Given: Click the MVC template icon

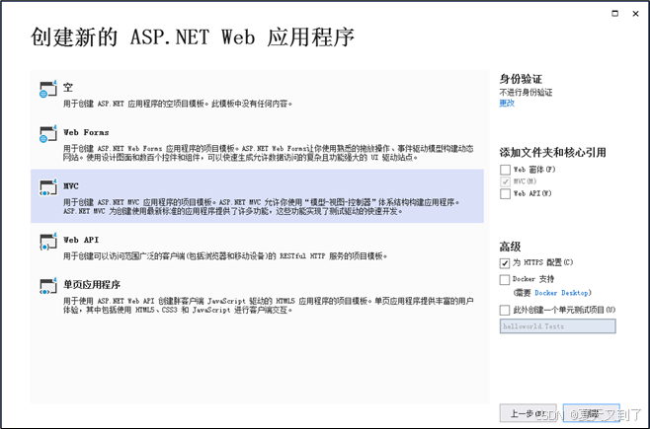Looking at the screenshot, I should 48,187.
